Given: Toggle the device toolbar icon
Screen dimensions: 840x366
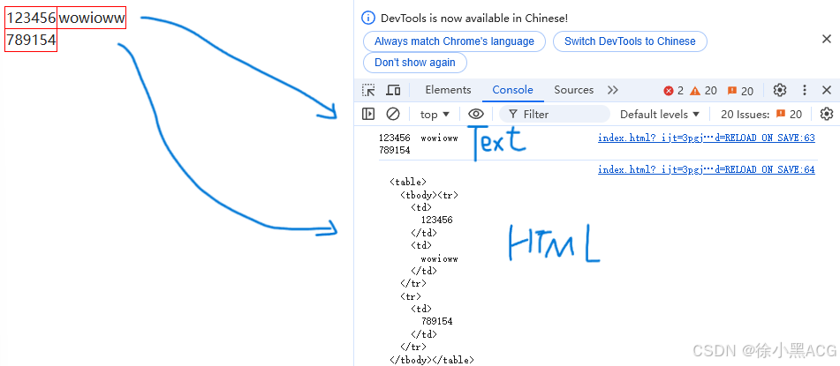Looking at the screenshot, I should pos(393,91).
